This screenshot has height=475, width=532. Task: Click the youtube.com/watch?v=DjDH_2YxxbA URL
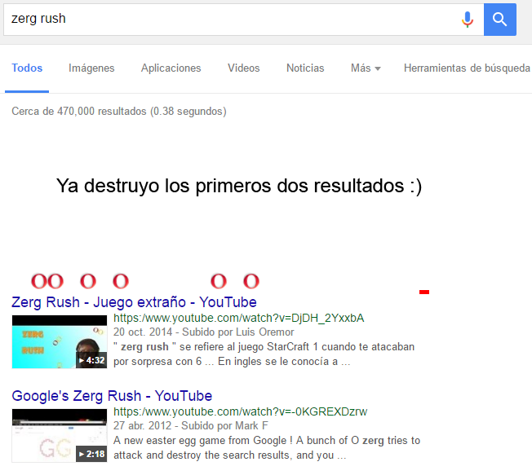[238, 318]
